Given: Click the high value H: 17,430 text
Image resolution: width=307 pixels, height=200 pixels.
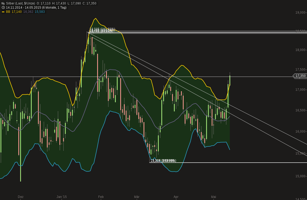Looking at the screenshot, I should tap(59, 3).
